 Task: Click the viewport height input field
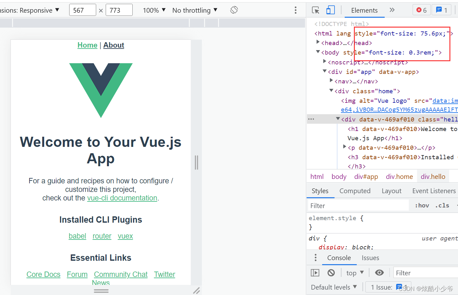point(119,10)
